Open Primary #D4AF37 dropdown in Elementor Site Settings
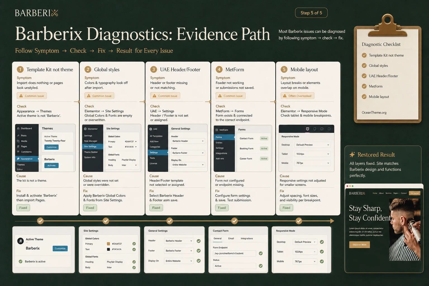 [x=131, y=142]
